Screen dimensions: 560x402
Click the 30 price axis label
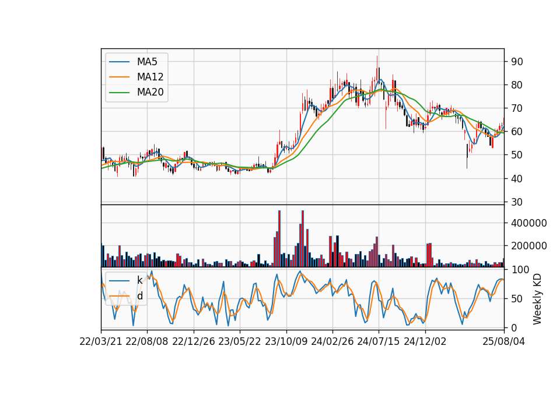[517, 202]
